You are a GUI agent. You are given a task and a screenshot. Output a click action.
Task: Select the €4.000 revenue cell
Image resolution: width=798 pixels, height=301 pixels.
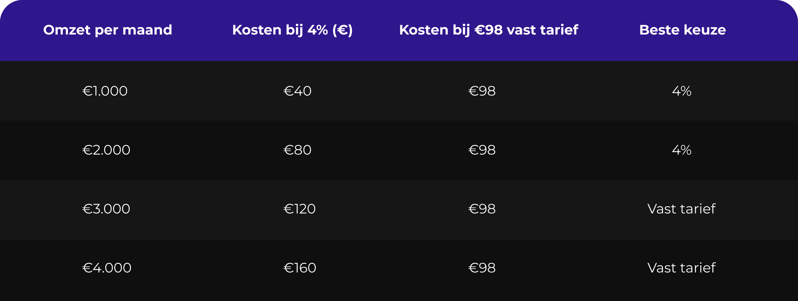tap(107, 268)
